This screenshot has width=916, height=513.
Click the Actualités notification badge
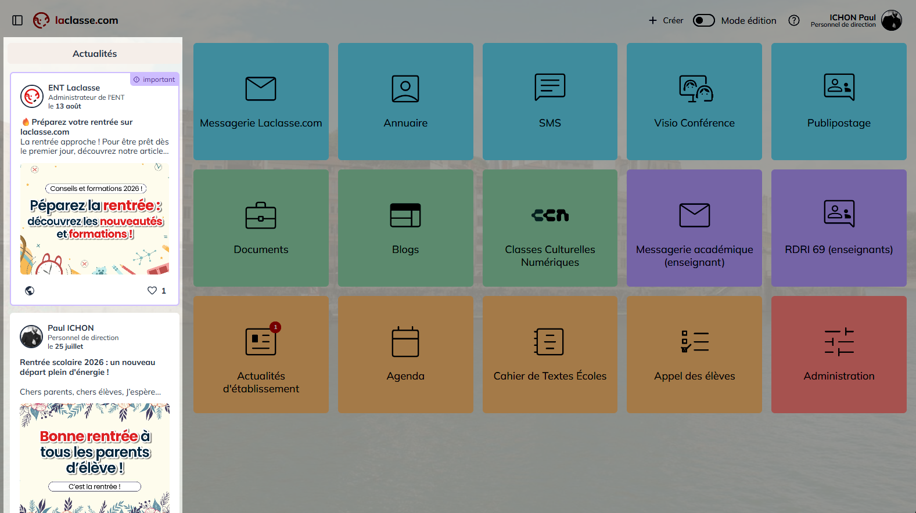(275, 327)
